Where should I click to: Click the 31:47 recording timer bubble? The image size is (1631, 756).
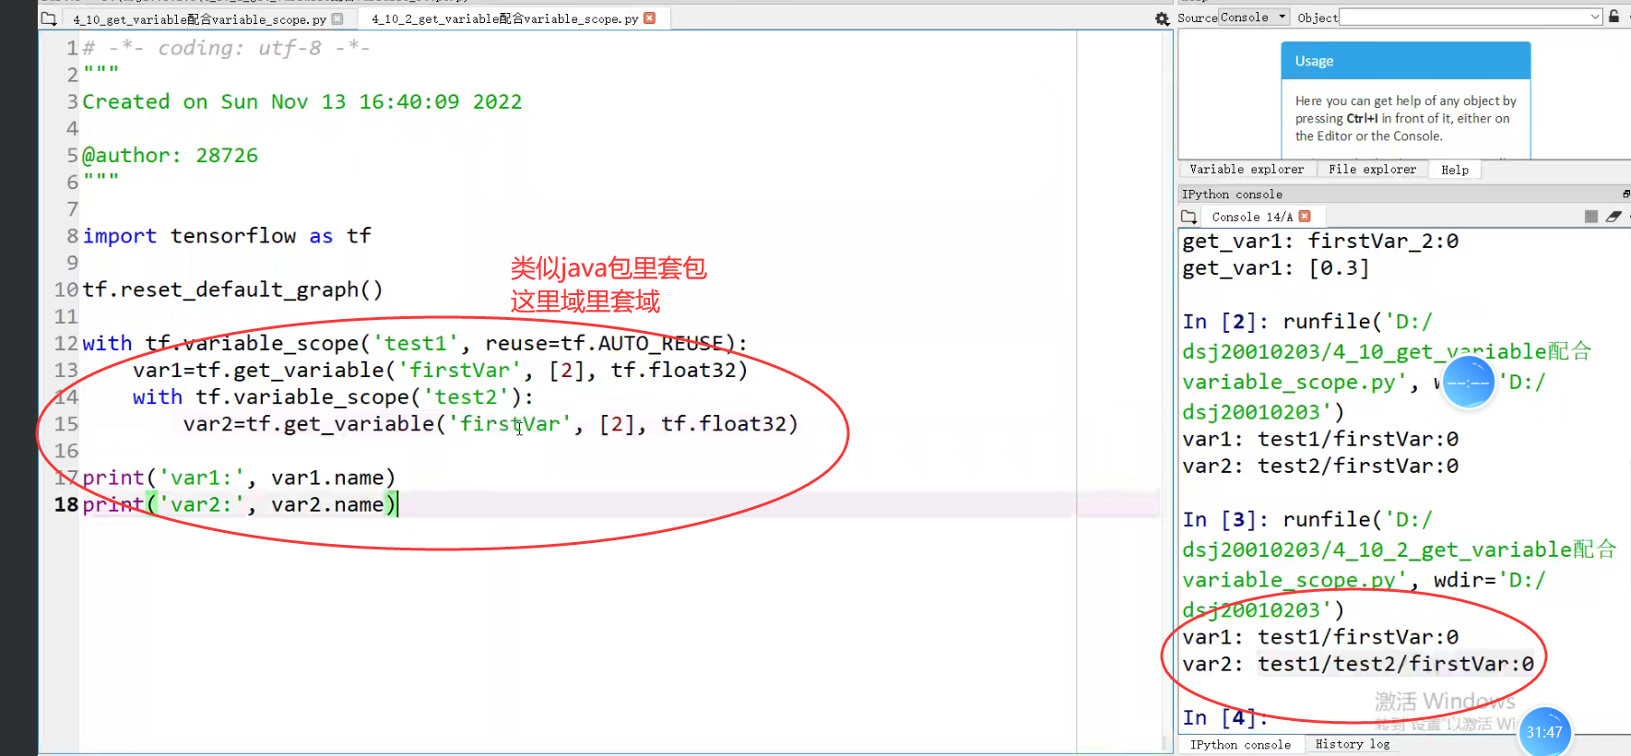(1544, 731)
